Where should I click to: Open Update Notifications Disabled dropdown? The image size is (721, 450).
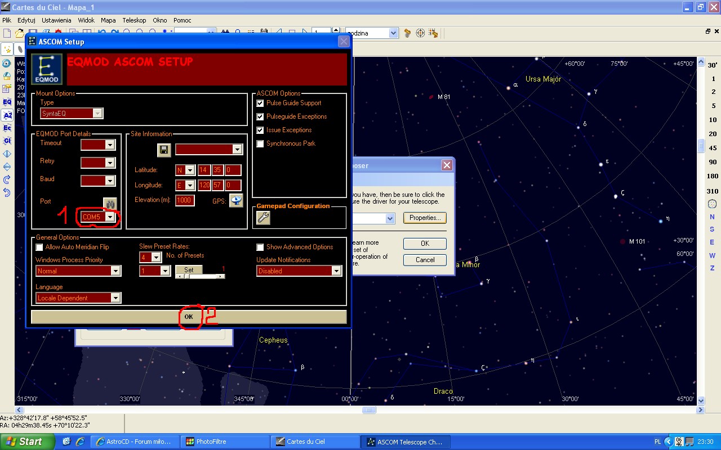(336, 271)
